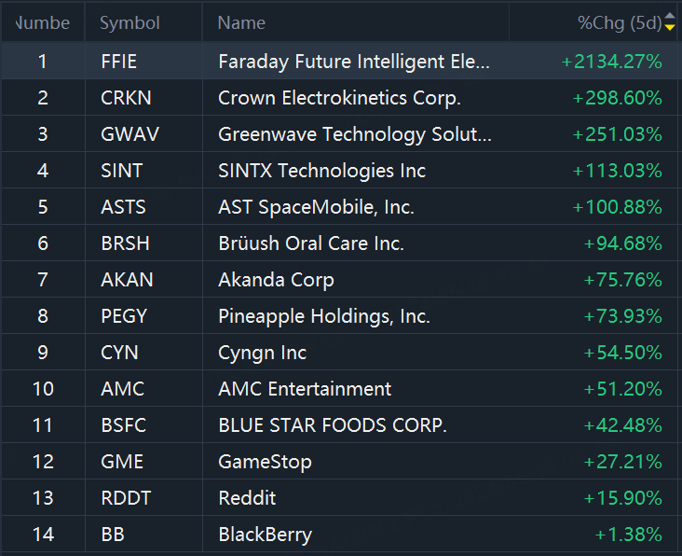Click the Name column header
Viewport: 682px width, 556px height.
click(x=241, y=23)
